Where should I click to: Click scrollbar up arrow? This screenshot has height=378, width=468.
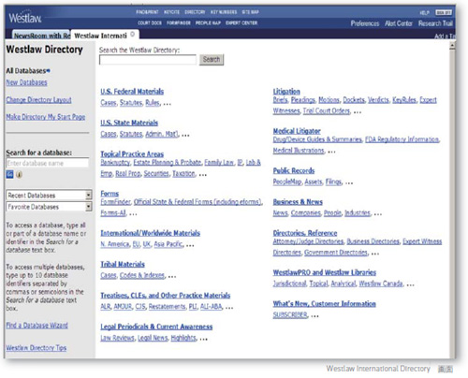(452, 46)
